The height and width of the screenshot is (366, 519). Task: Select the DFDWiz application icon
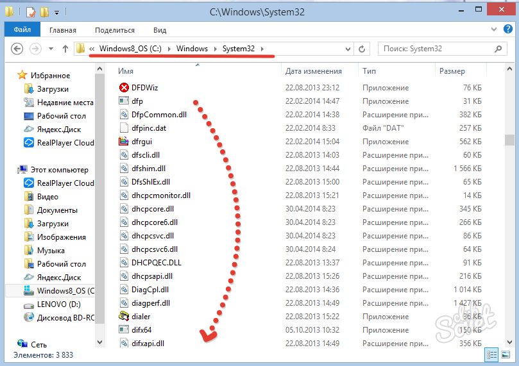[x=124, y=88]
